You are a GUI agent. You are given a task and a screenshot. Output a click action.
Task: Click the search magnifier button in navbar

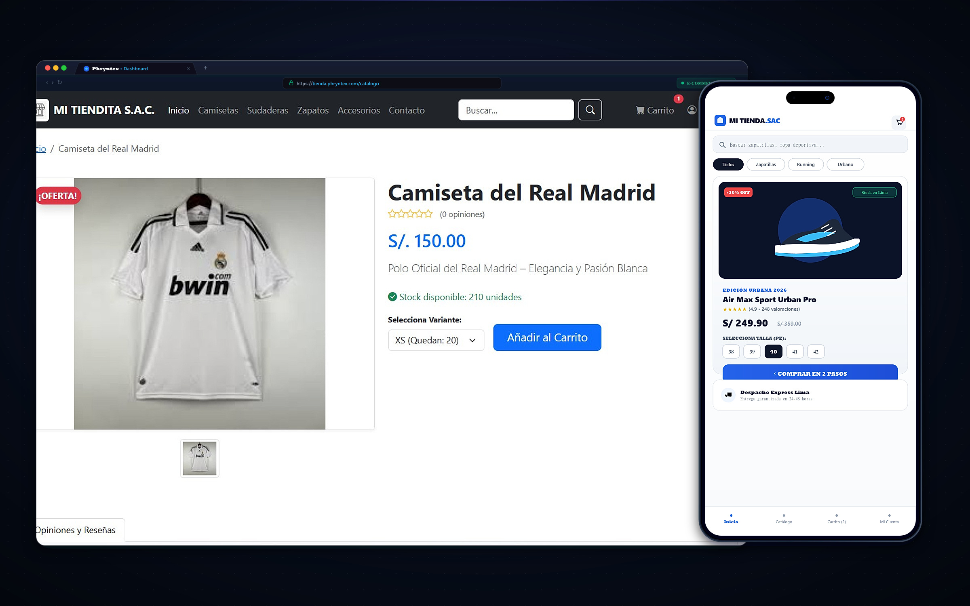(x=590, y=110)
